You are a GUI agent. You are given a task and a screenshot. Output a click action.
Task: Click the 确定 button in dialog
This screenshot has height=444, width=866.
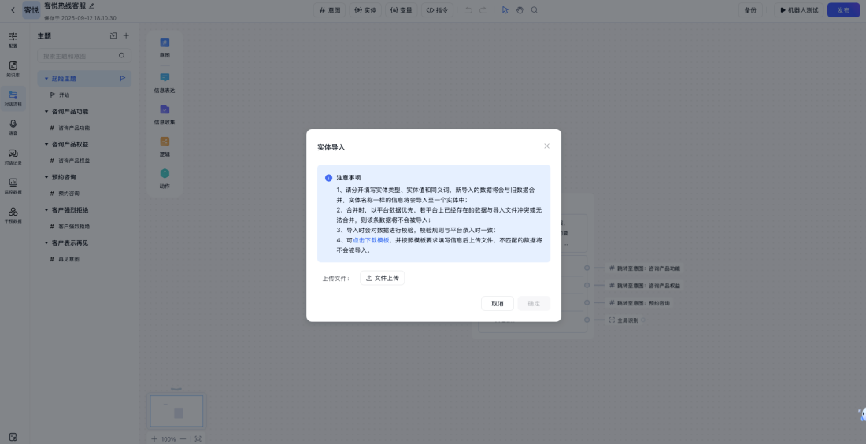point(534,303)
